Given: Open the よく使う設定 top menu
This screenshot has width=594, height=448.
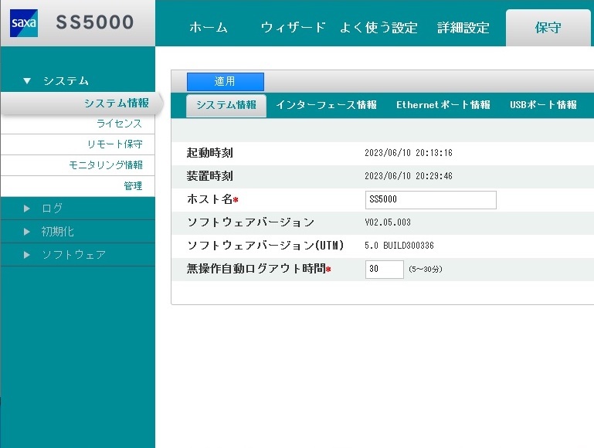Looking at the screenshot, I should pyautogui.click(x=378, y=27).
